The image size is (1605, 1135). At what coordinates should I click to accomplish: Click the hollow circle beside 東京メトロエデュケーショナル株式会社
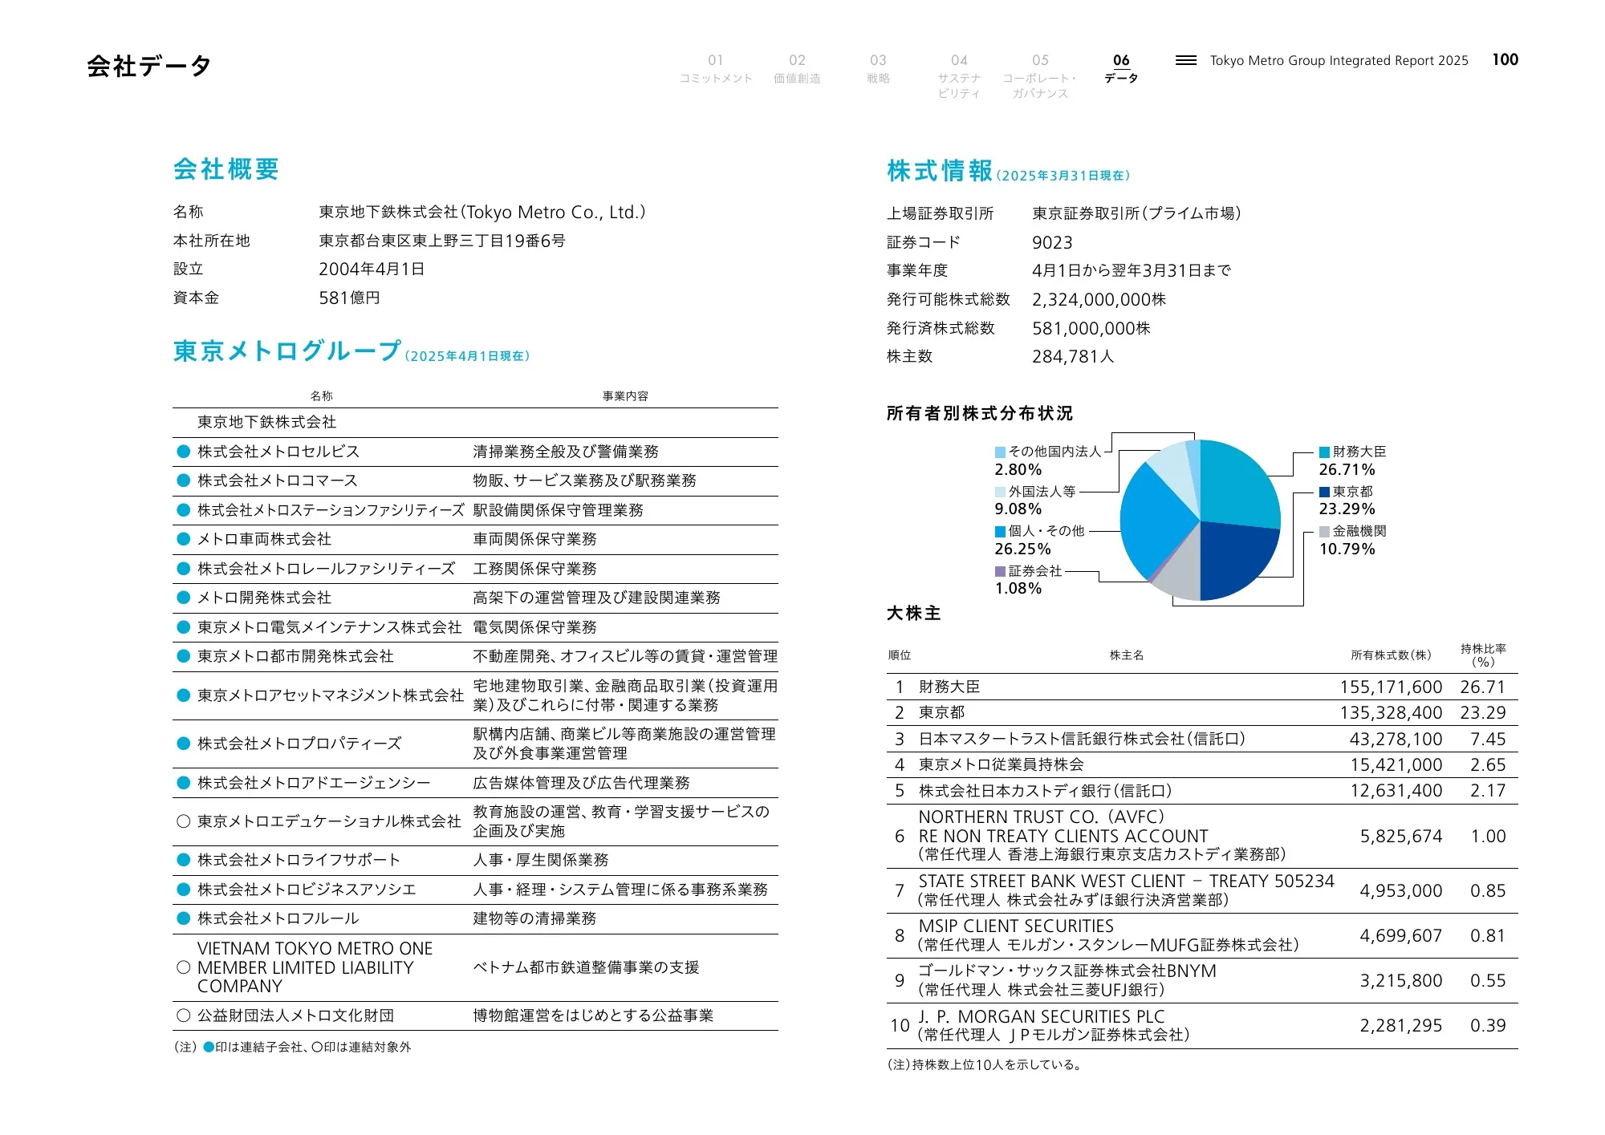click(x=183, y=821)
